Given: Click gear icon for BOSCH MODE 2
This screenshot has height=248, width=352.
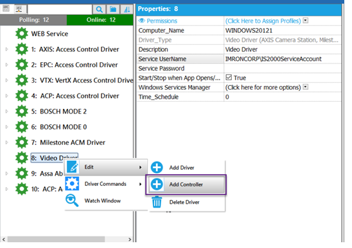Looking at the screenshot, I should tap(22, 111).
